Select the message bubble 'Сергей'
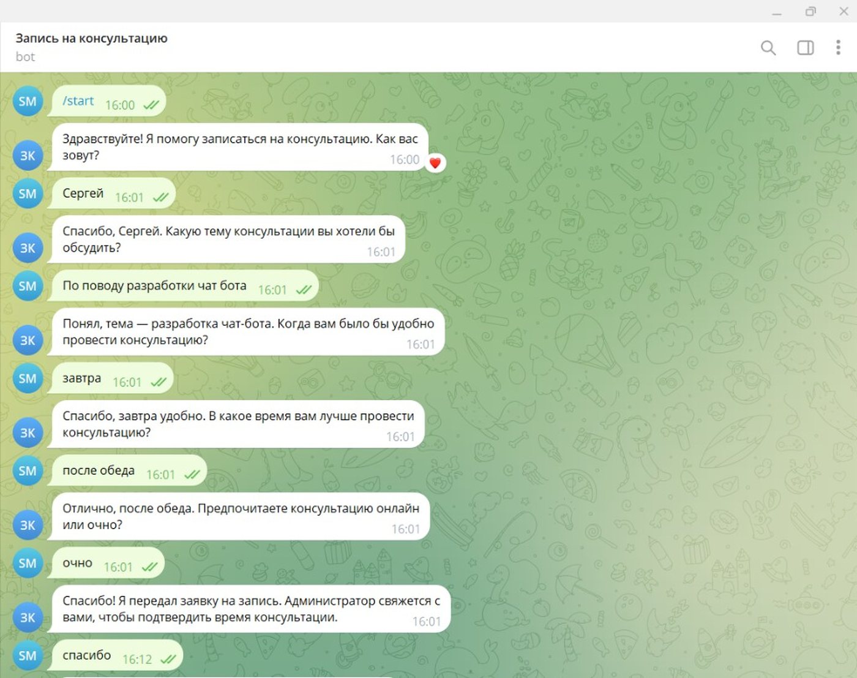This screenshot has width=857, height=678. pos(113,194)
